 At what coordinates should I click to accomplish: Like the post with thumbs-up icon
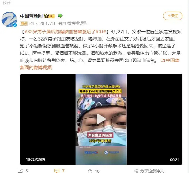(x=90, y=171)
